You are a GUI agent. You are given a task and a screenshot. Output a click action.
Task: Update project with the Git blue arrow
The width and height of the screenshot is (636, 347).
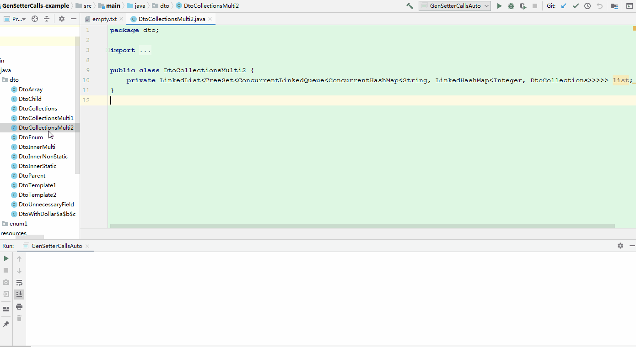[564, 6]
